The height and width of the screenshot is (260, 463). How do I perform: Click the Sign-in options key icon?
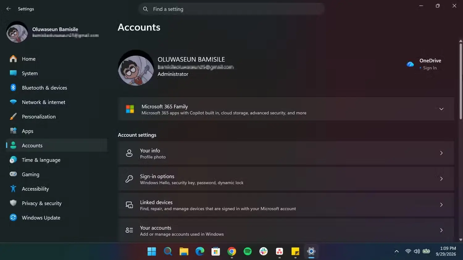pyautogui.click(x=129, y=179)
